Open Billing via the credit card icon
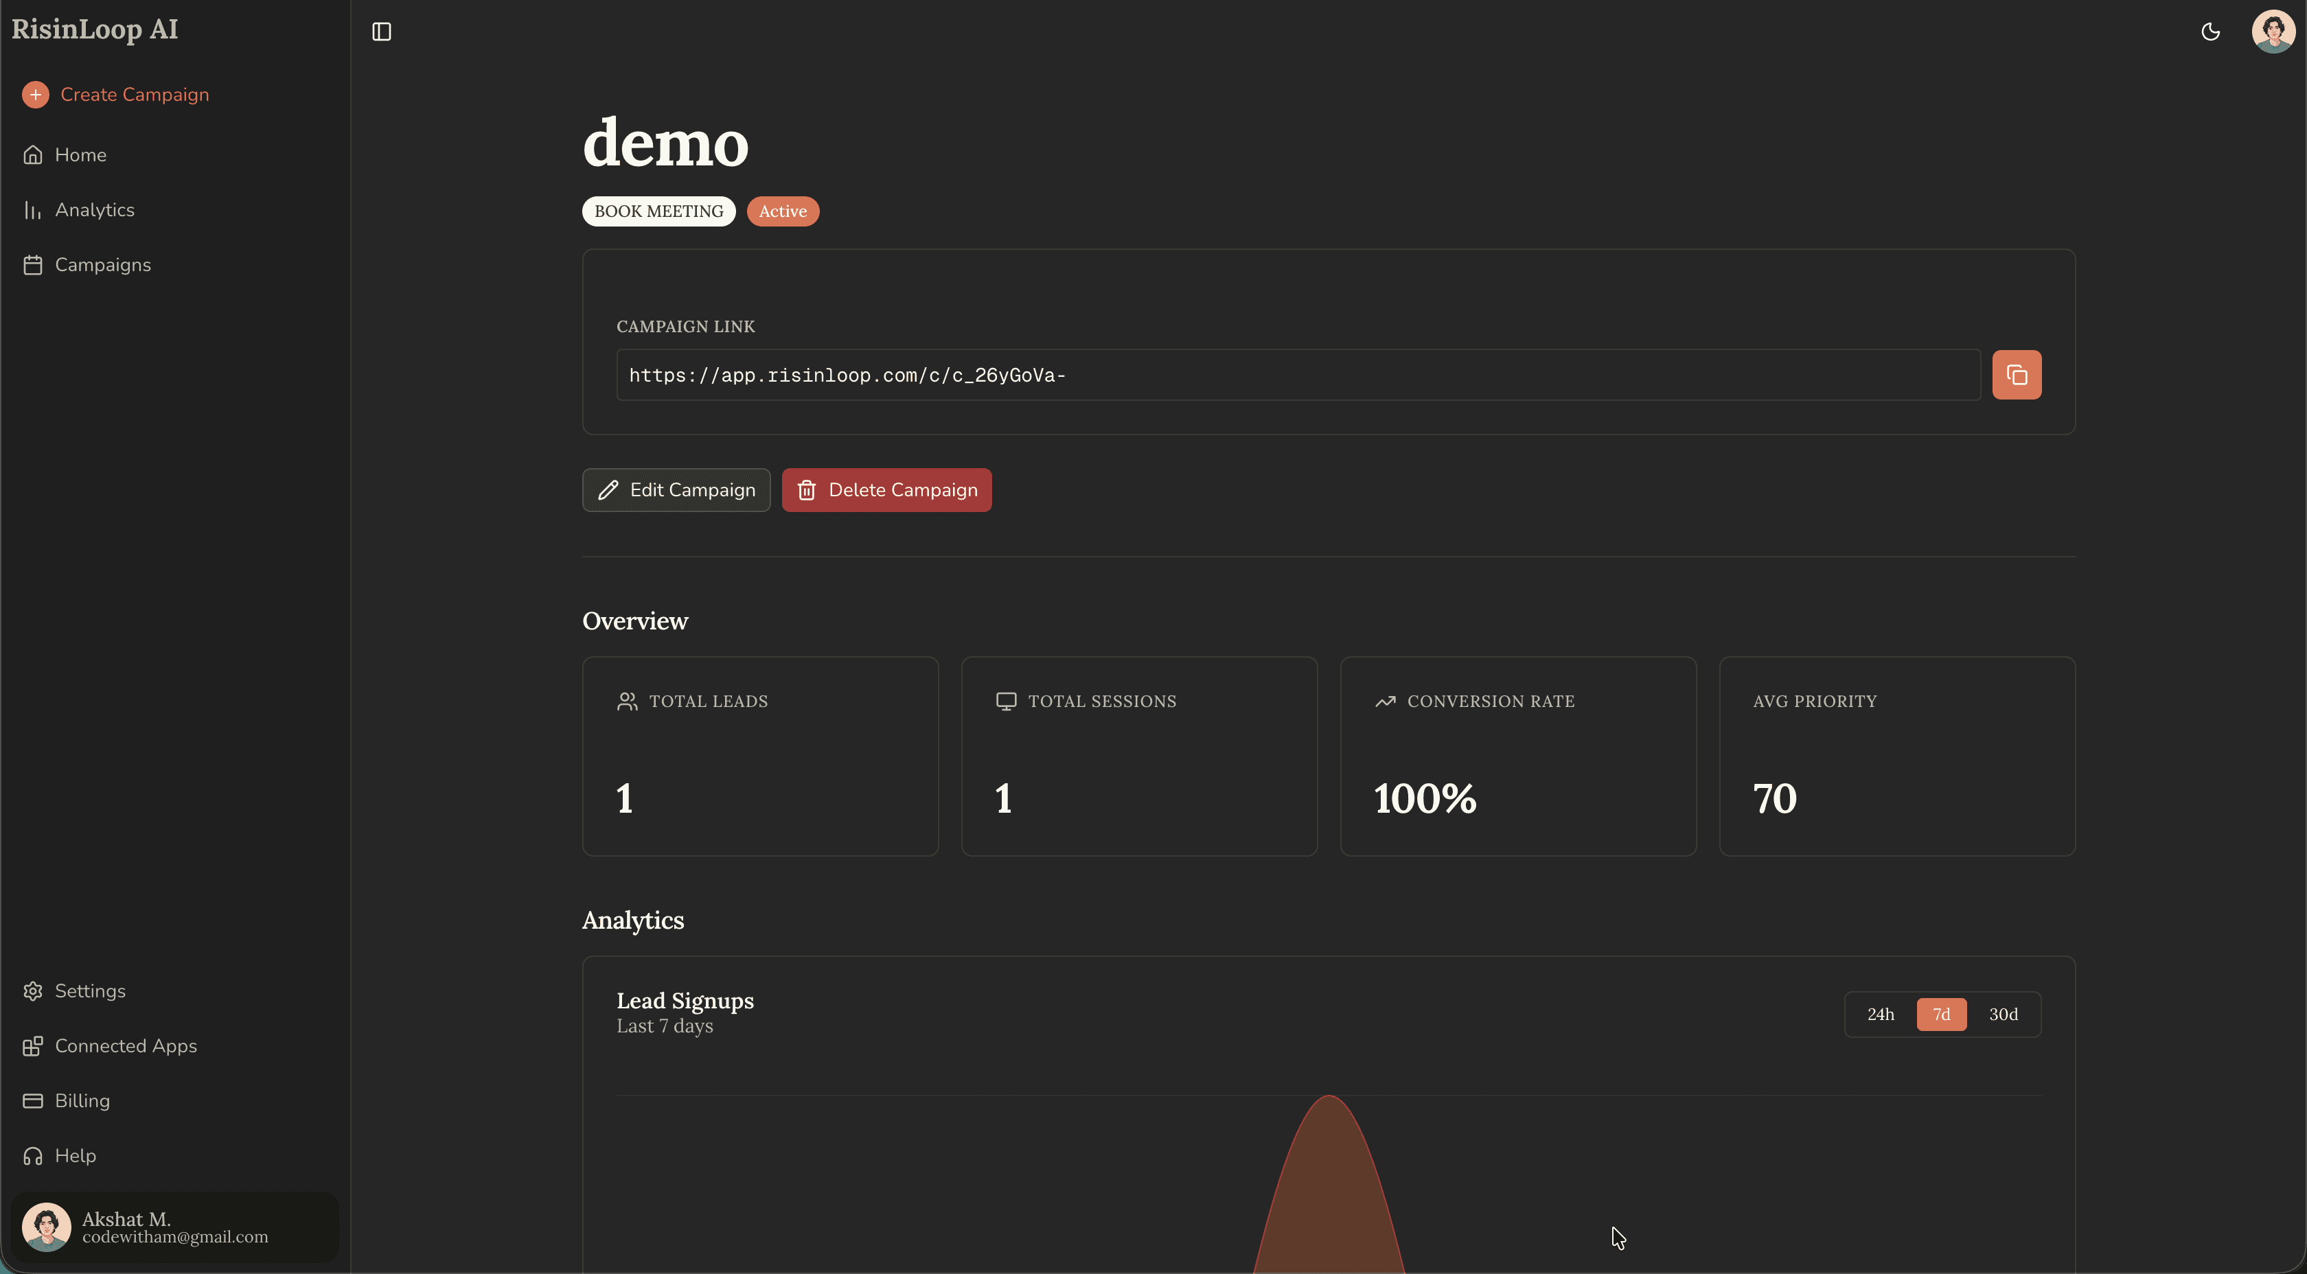The image size is (2307, 1274). coord(82,1100)
